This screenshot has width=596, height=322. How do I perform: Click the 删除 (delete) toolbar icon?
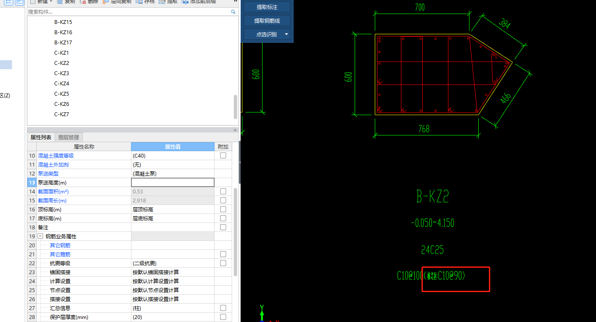83,2
